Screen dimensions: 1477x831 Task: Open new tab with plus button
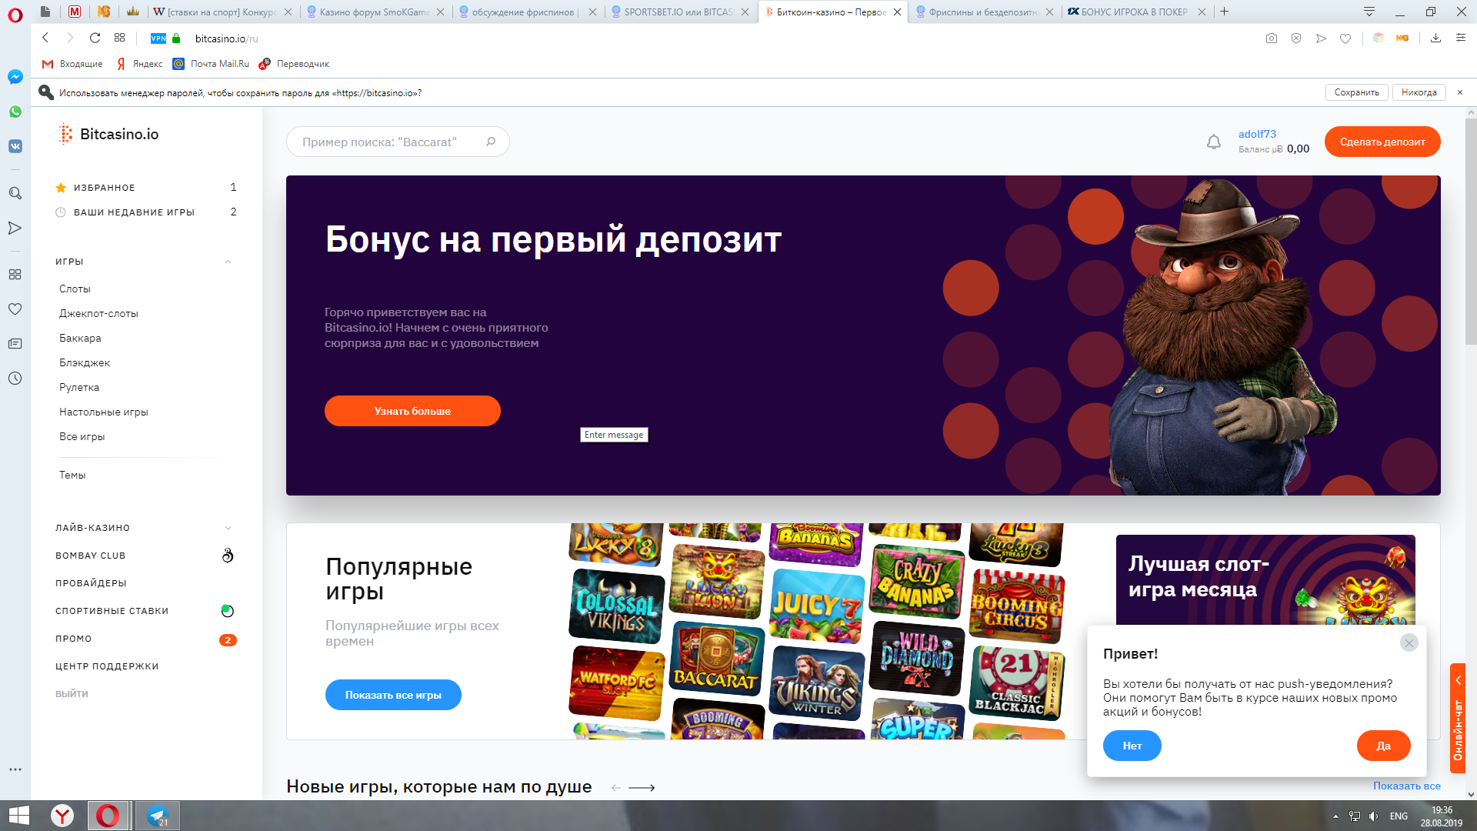tap(1224, 12)
